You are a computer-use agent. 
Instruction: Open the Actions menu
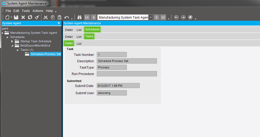38,11
